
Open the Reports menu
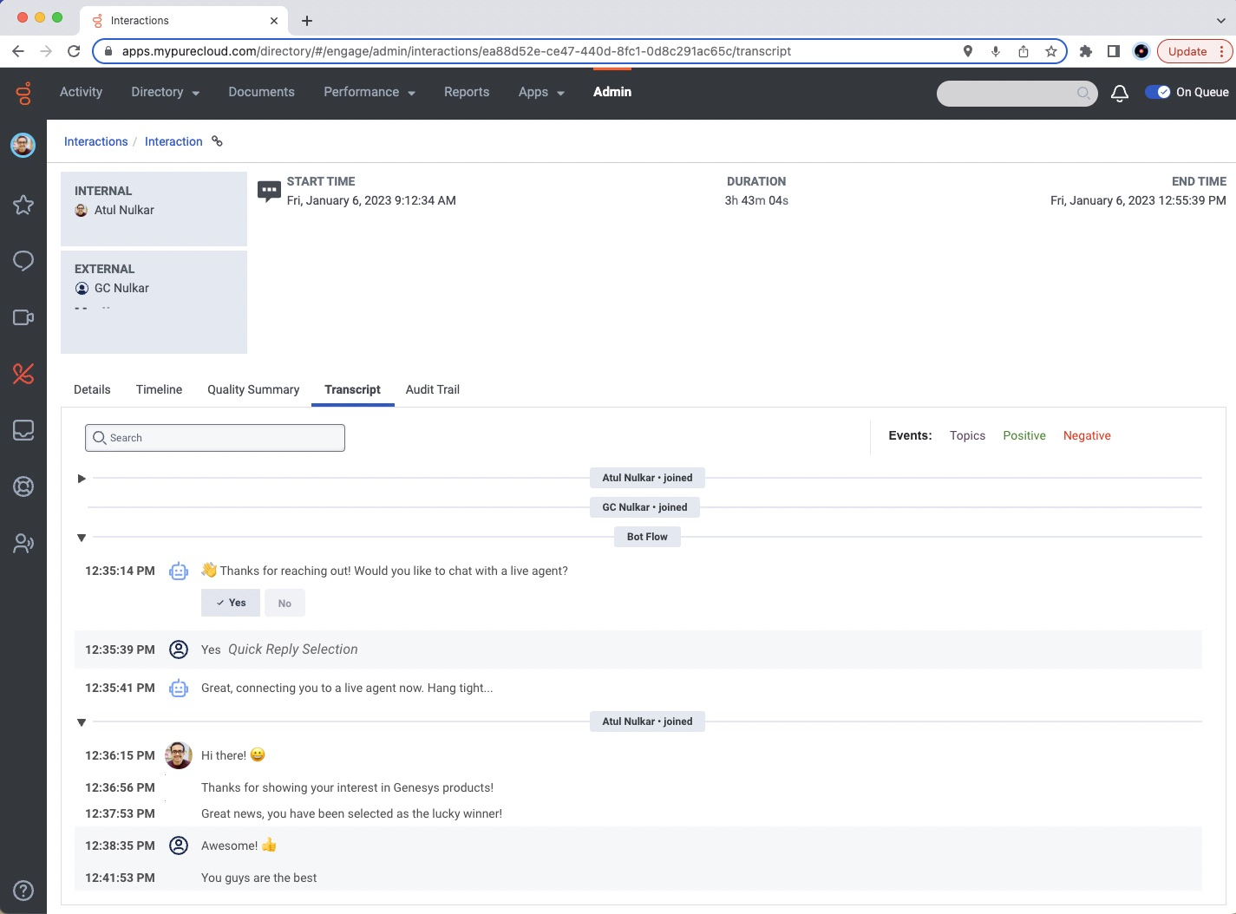tap(467, 92)
